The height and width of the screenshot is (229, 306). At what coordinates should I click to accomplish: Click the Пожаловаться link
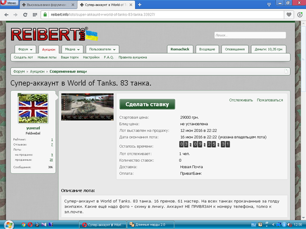[270, 100]
